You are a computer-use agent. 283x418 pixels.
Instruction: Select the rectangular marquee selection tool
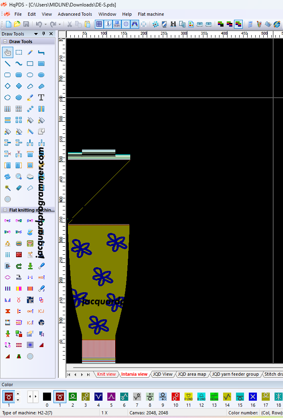tap(18, 52)
